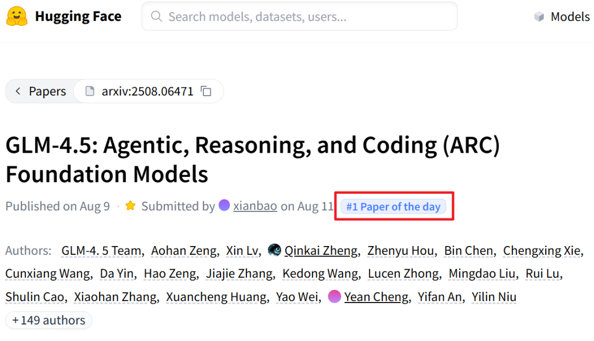This screenshot has height=341, width=594.
Task: Click xianbao's purple avatar icon
Action: click(224, 205)
